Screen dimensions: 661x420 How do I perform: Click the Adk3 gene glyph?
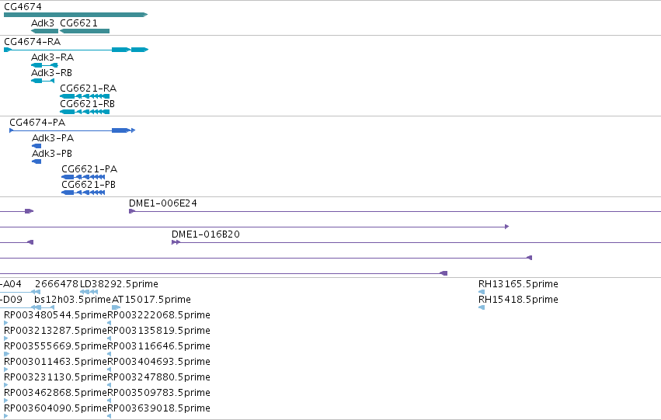(45, 31)
